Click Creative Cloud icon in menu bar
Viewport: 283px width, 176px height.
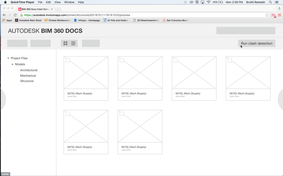pos(191,2)
